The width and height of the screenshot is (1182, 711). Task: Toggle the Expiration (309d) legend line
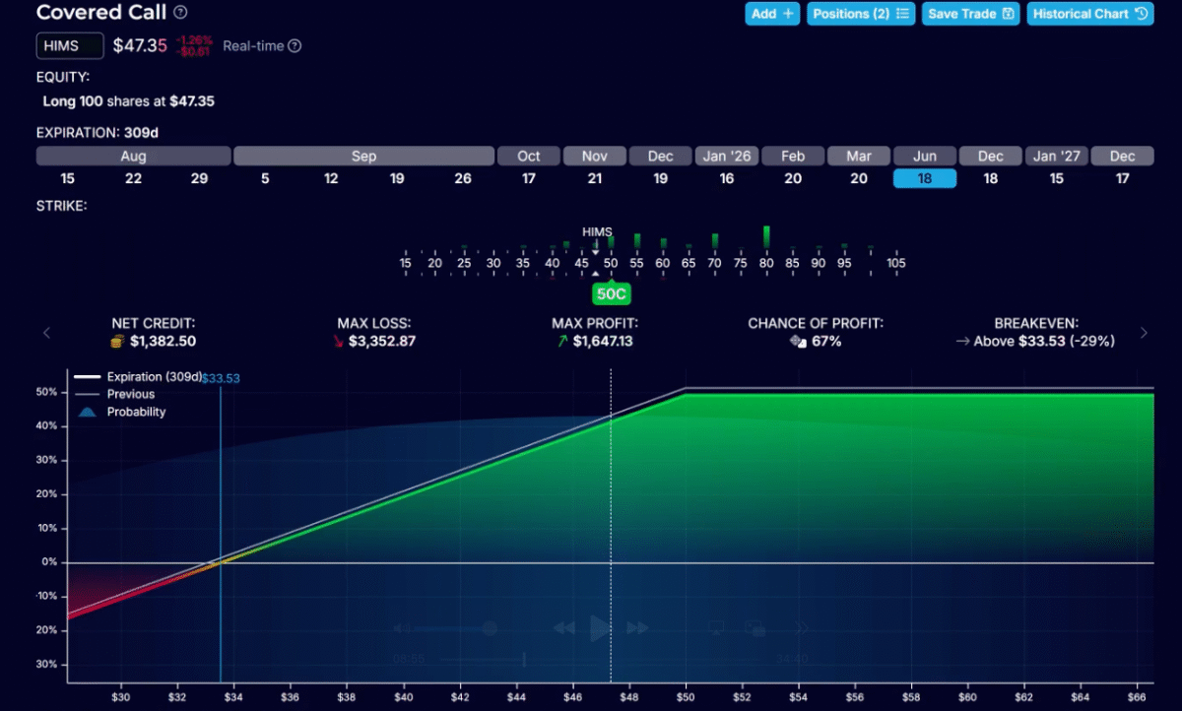(153, 376)
